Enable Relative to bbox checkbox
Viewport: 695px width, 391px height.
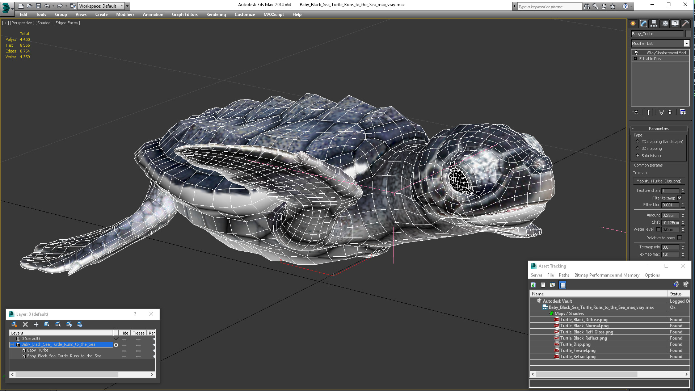coord(679,238)
